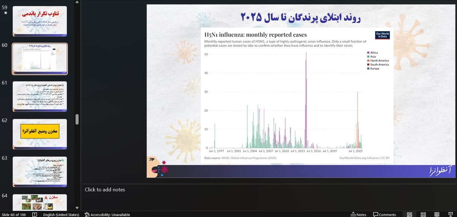Open Normal view from status bar

[409, 214]
